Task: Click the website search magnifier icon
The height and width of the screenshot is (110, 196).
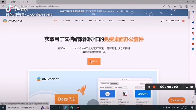Action: pyautogui.click(x=162, y=21)
